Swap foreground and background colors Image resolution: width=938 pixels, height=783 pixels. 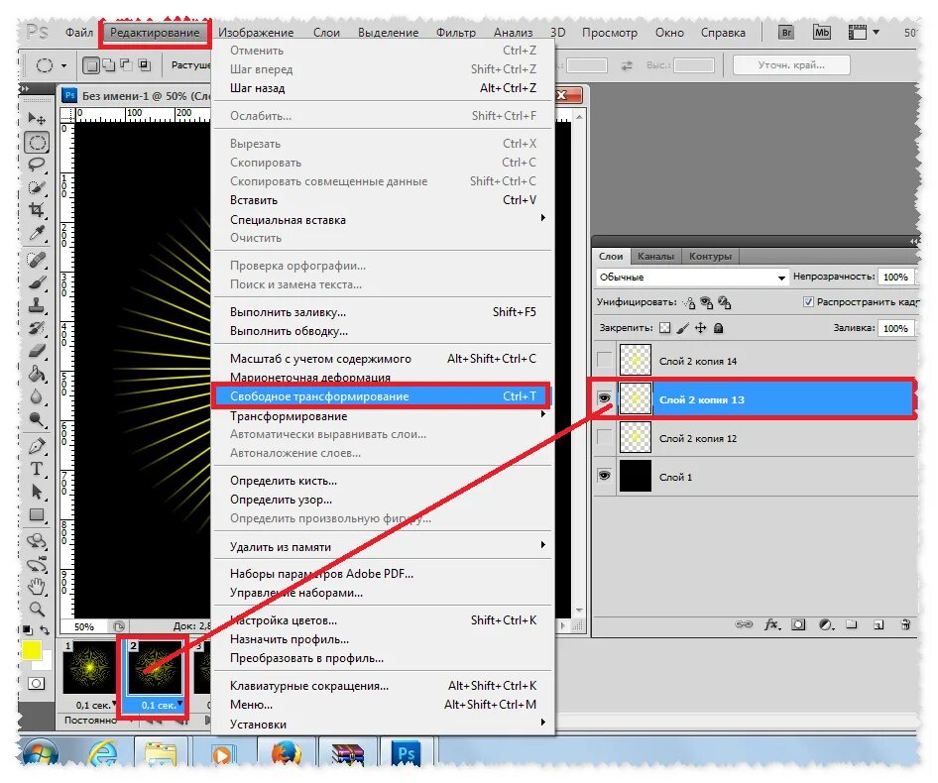click(45, 629)
